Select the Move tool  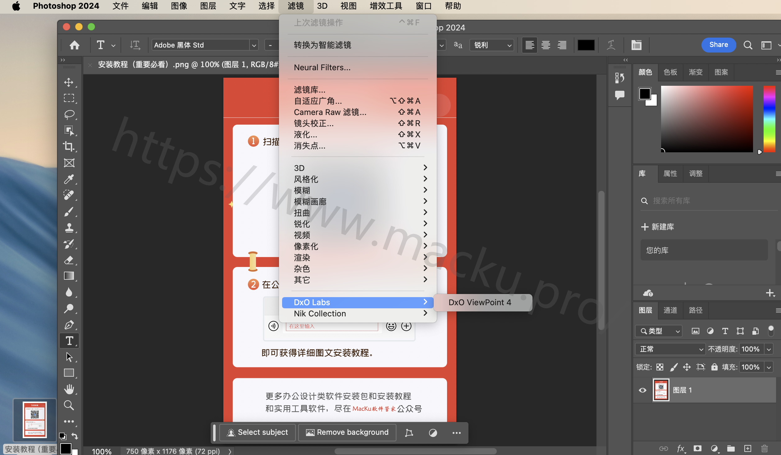pos(69,82)
